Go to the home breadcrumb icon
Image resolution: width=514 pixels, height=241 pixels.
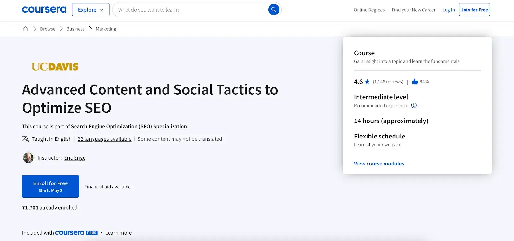[25, 29]
